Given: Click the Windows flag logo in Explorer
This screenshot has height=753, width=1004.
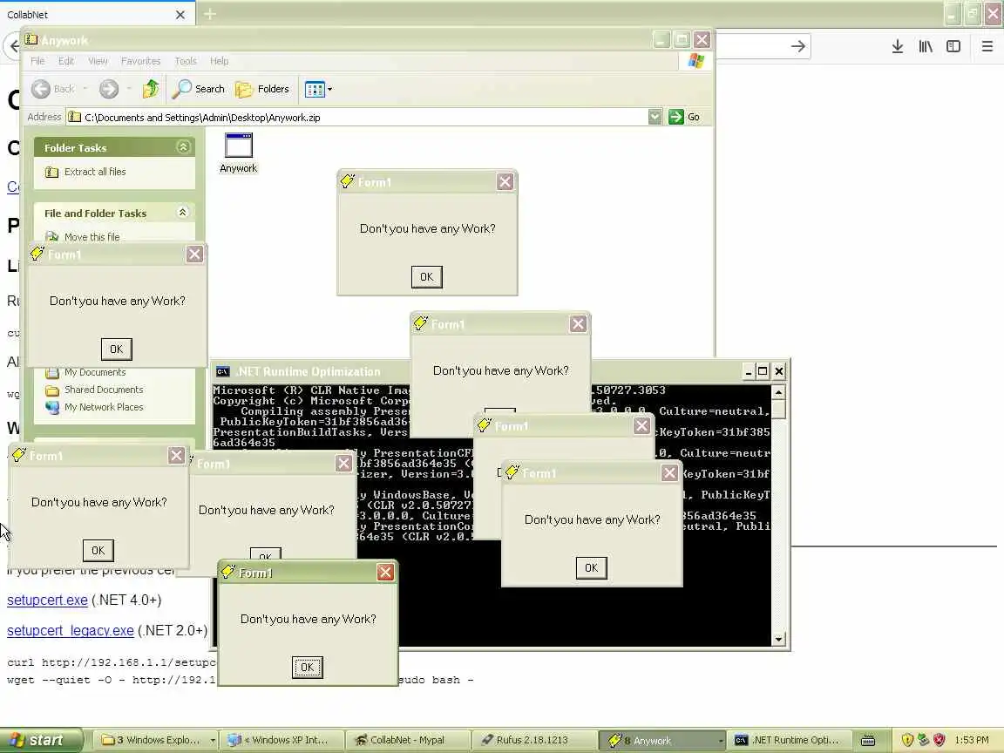Looking at the screenshot, I should (x=696, y=61).
